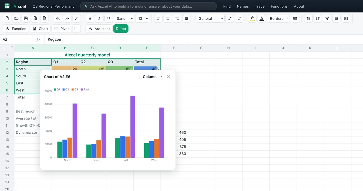Open the table grid tool beside Pivot
Viewport: 363px width, 191px height.
pos(76,29)
